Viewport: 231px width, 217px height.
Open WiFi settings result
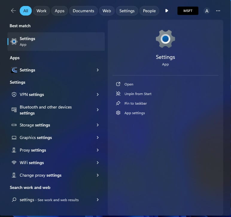[56, 163]
